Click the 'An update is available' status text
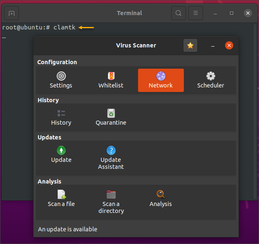The width and height of the screenshot is (259, 244). tap(67, 229)
